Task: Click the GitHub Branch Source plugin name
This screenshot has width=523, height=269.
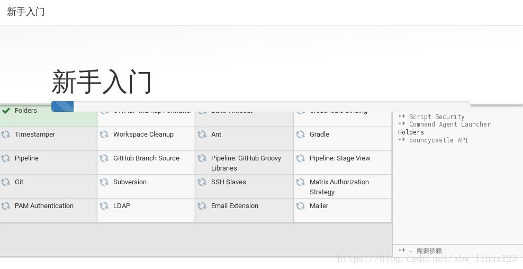Action: pos(146,158)
